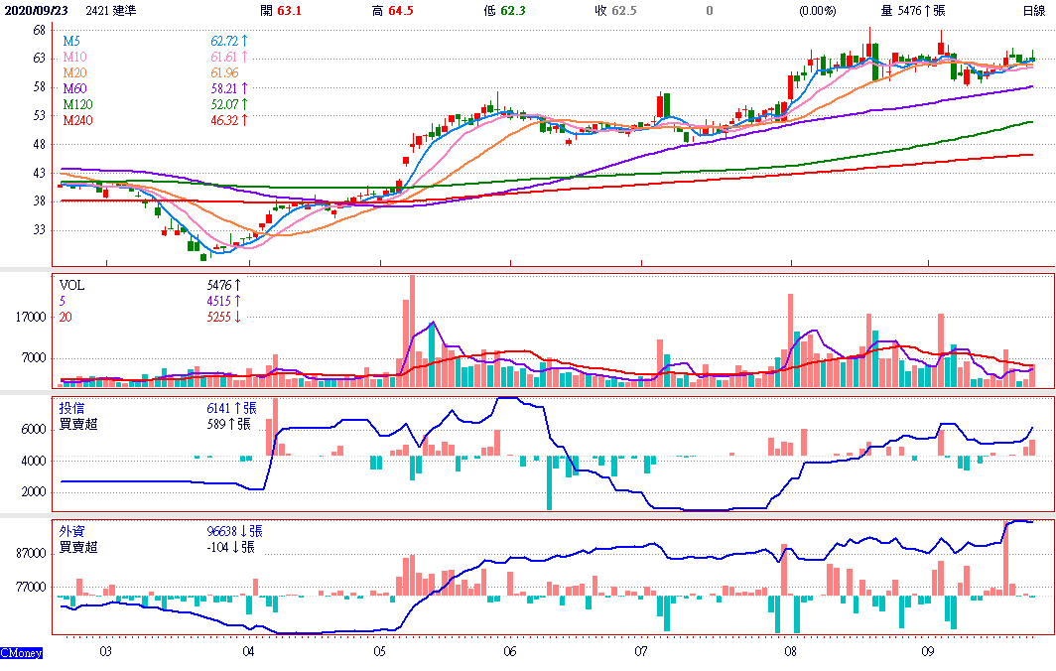Click month 03 on the time axis
This screenshot has width=1056, height=671.
pos(105,652)
